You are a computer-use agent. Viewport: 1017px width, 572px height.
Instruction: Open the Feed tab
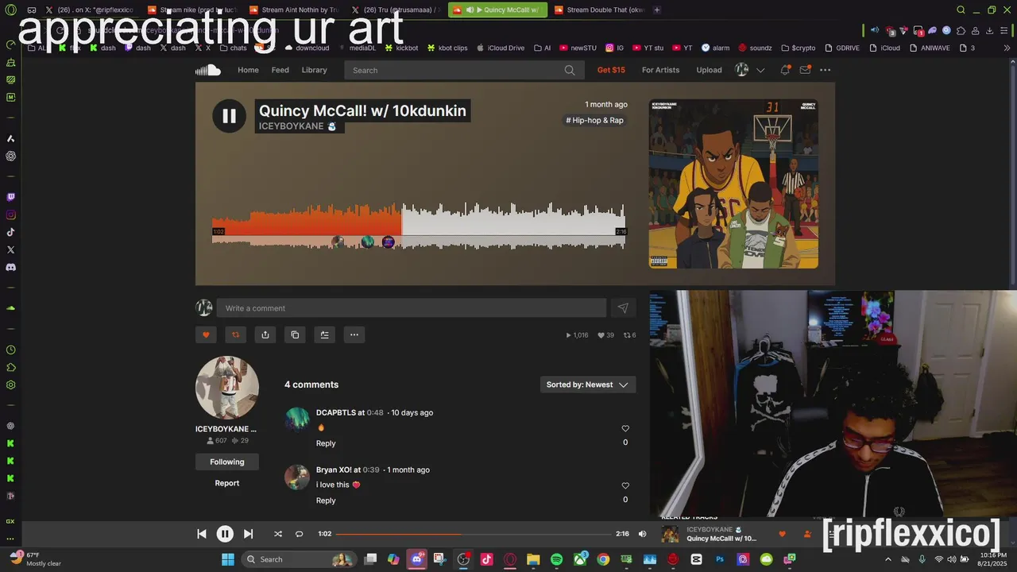point(280,70)
